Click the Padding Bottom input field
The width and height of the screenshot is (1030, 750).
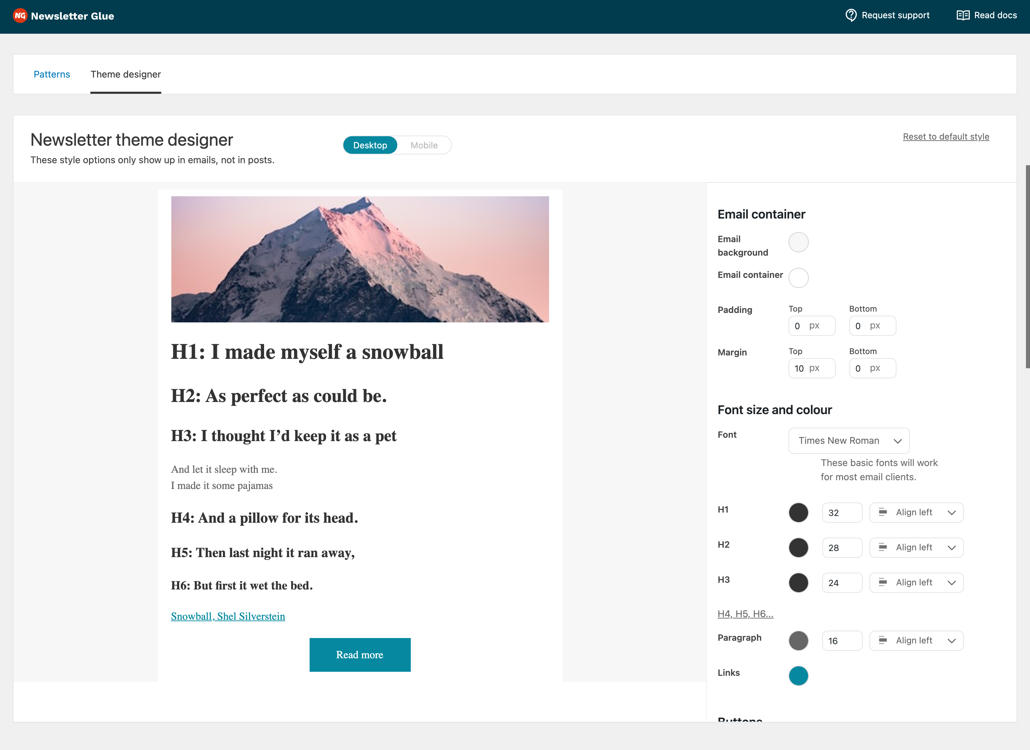pos(872,326)
